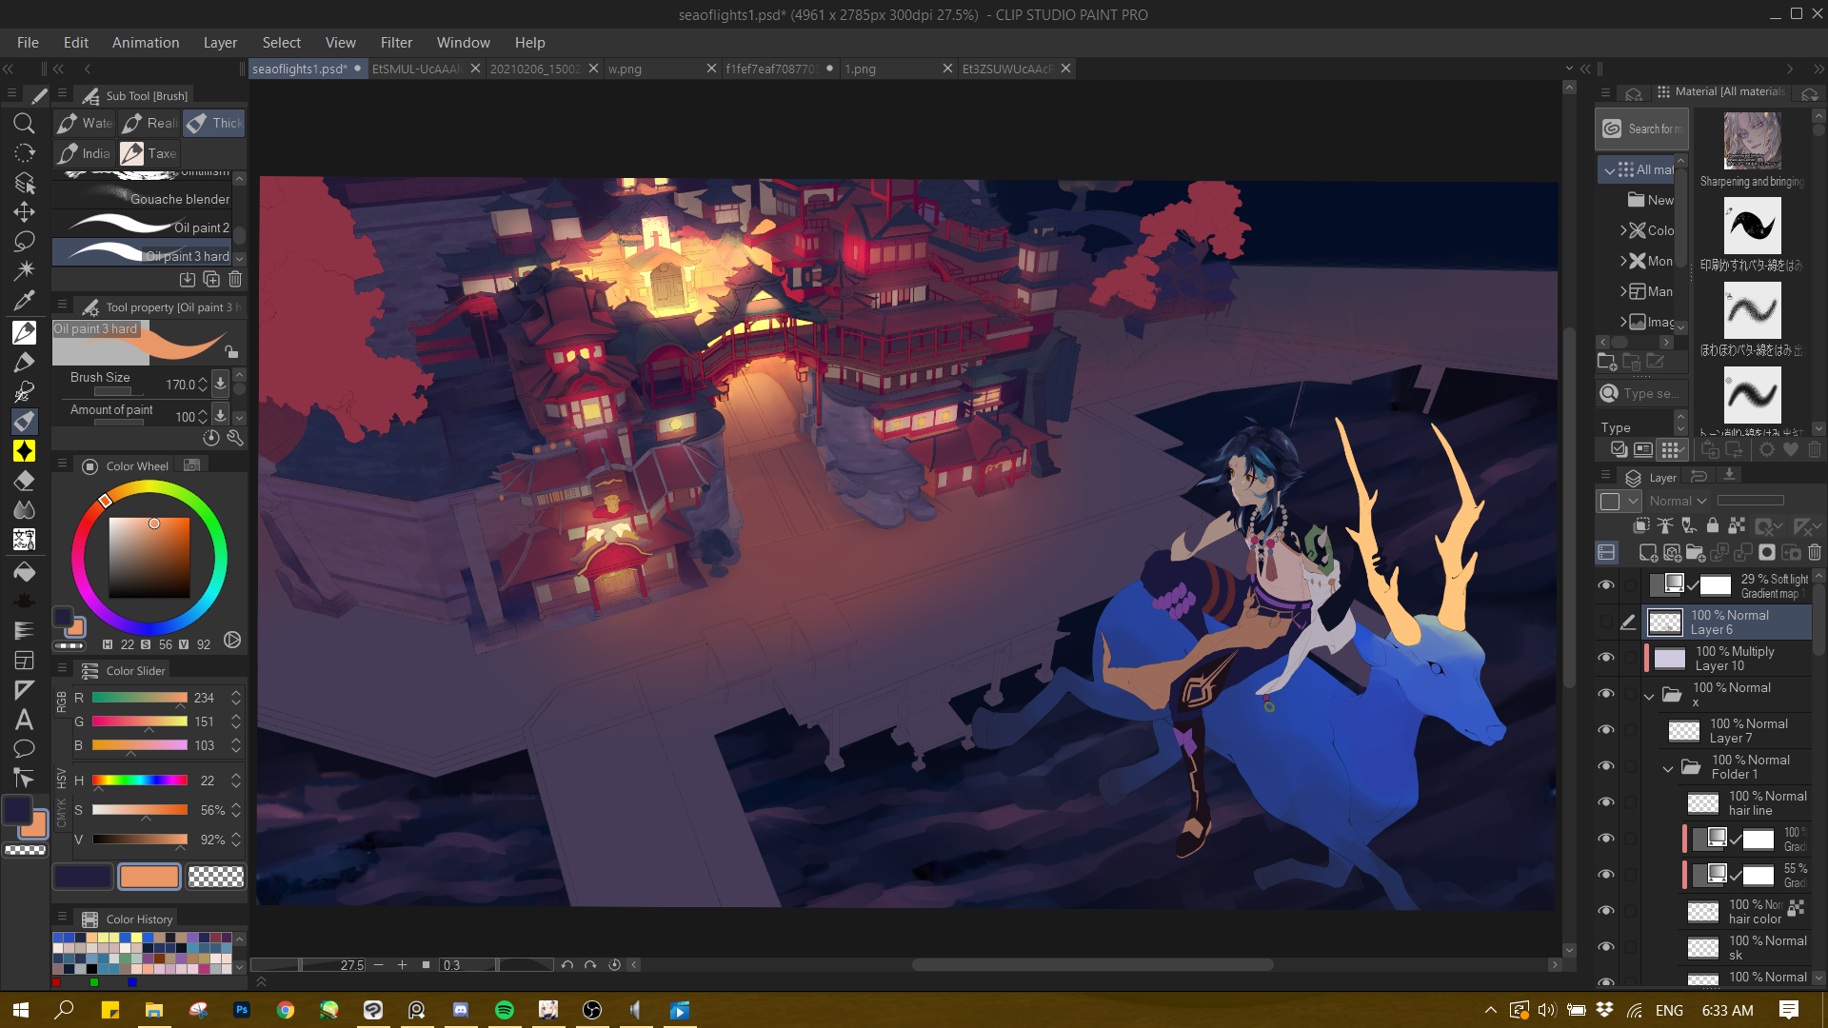Screen dimensions: 1828x1028
Task: Open the Filter menu
Action: (396, 42)
